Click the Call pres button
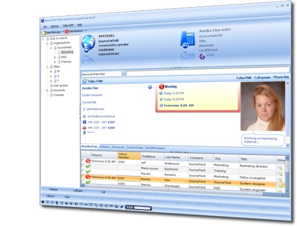297x227 pixels. 50,196
